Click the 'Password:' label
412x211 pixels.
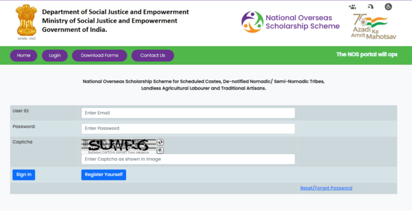pos(24,126)
